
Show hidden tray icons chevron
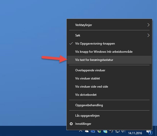[81, 131]
